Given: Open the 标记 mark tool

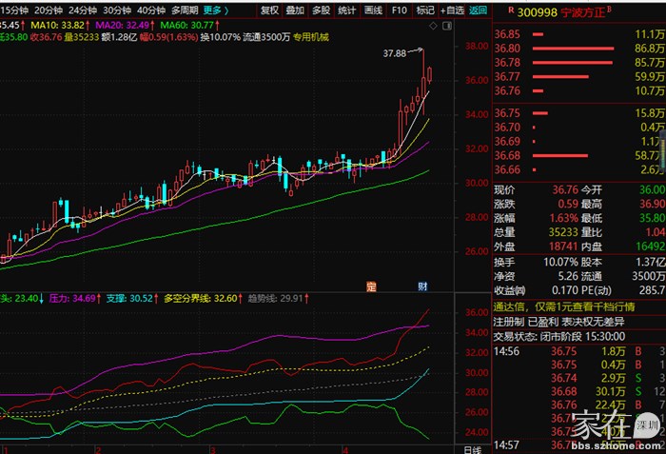Looking at the screenshot, I should 424,10.
